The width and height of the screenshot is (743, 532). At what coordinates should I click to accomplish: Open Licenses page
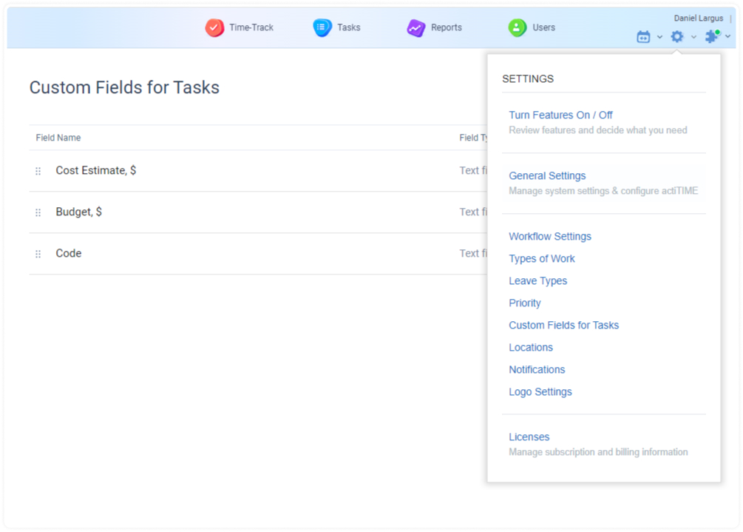[529, 437]
